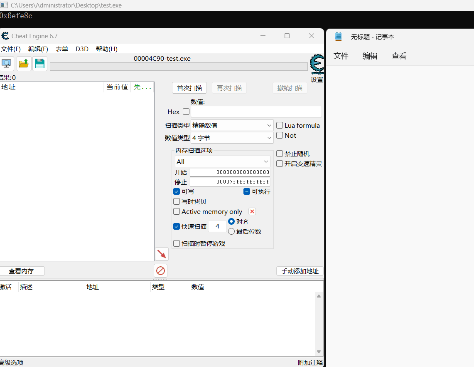Click the test.exe console window icon
Image resolution: width=474 pixels, height=367 pixels.
point(4,5)
